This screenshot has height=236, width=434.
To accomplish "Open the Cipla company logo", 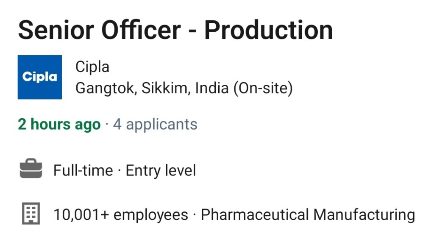I will 39,77.
